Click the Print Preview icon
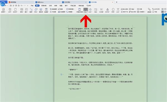Image resolution: width=167 pixels, height=102 pixels. 19,6
